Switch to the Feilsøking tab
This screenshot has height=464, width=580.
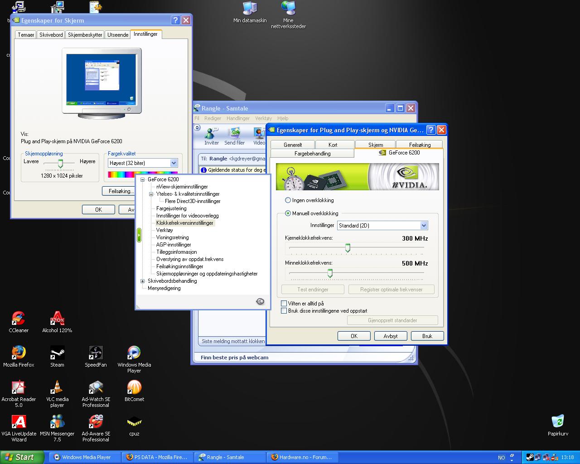[420, 145]
